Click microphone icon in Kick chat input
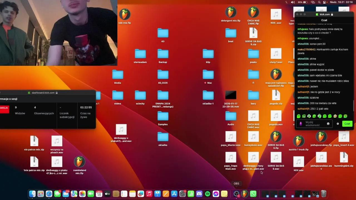 pyautogui.click(x=300, y=124)
